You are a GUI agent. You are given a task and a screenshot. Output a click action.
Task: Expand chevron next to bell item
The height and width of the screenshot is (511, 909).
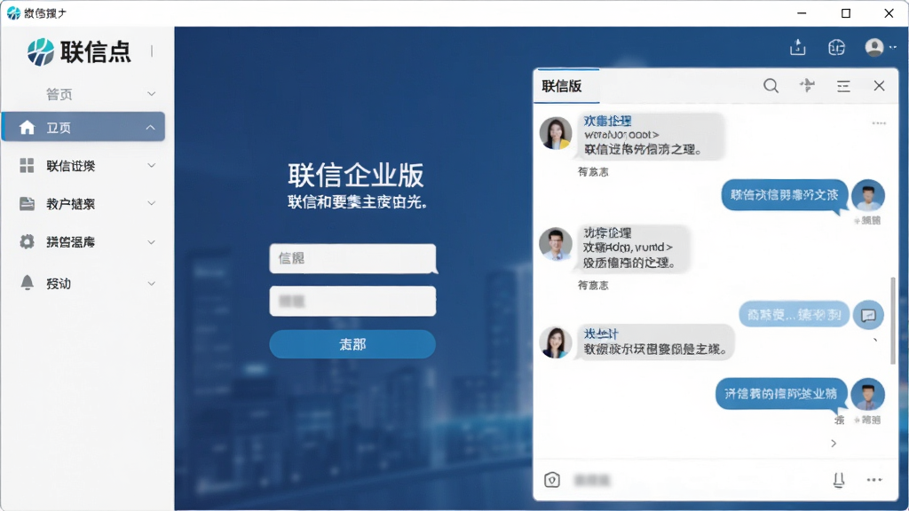point(151,283)
